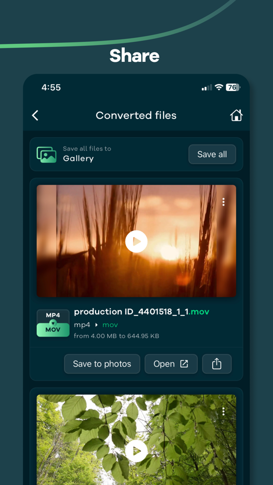Play the green leaves forest video
This screenshot has width=273, height=485.
point(136,451)
